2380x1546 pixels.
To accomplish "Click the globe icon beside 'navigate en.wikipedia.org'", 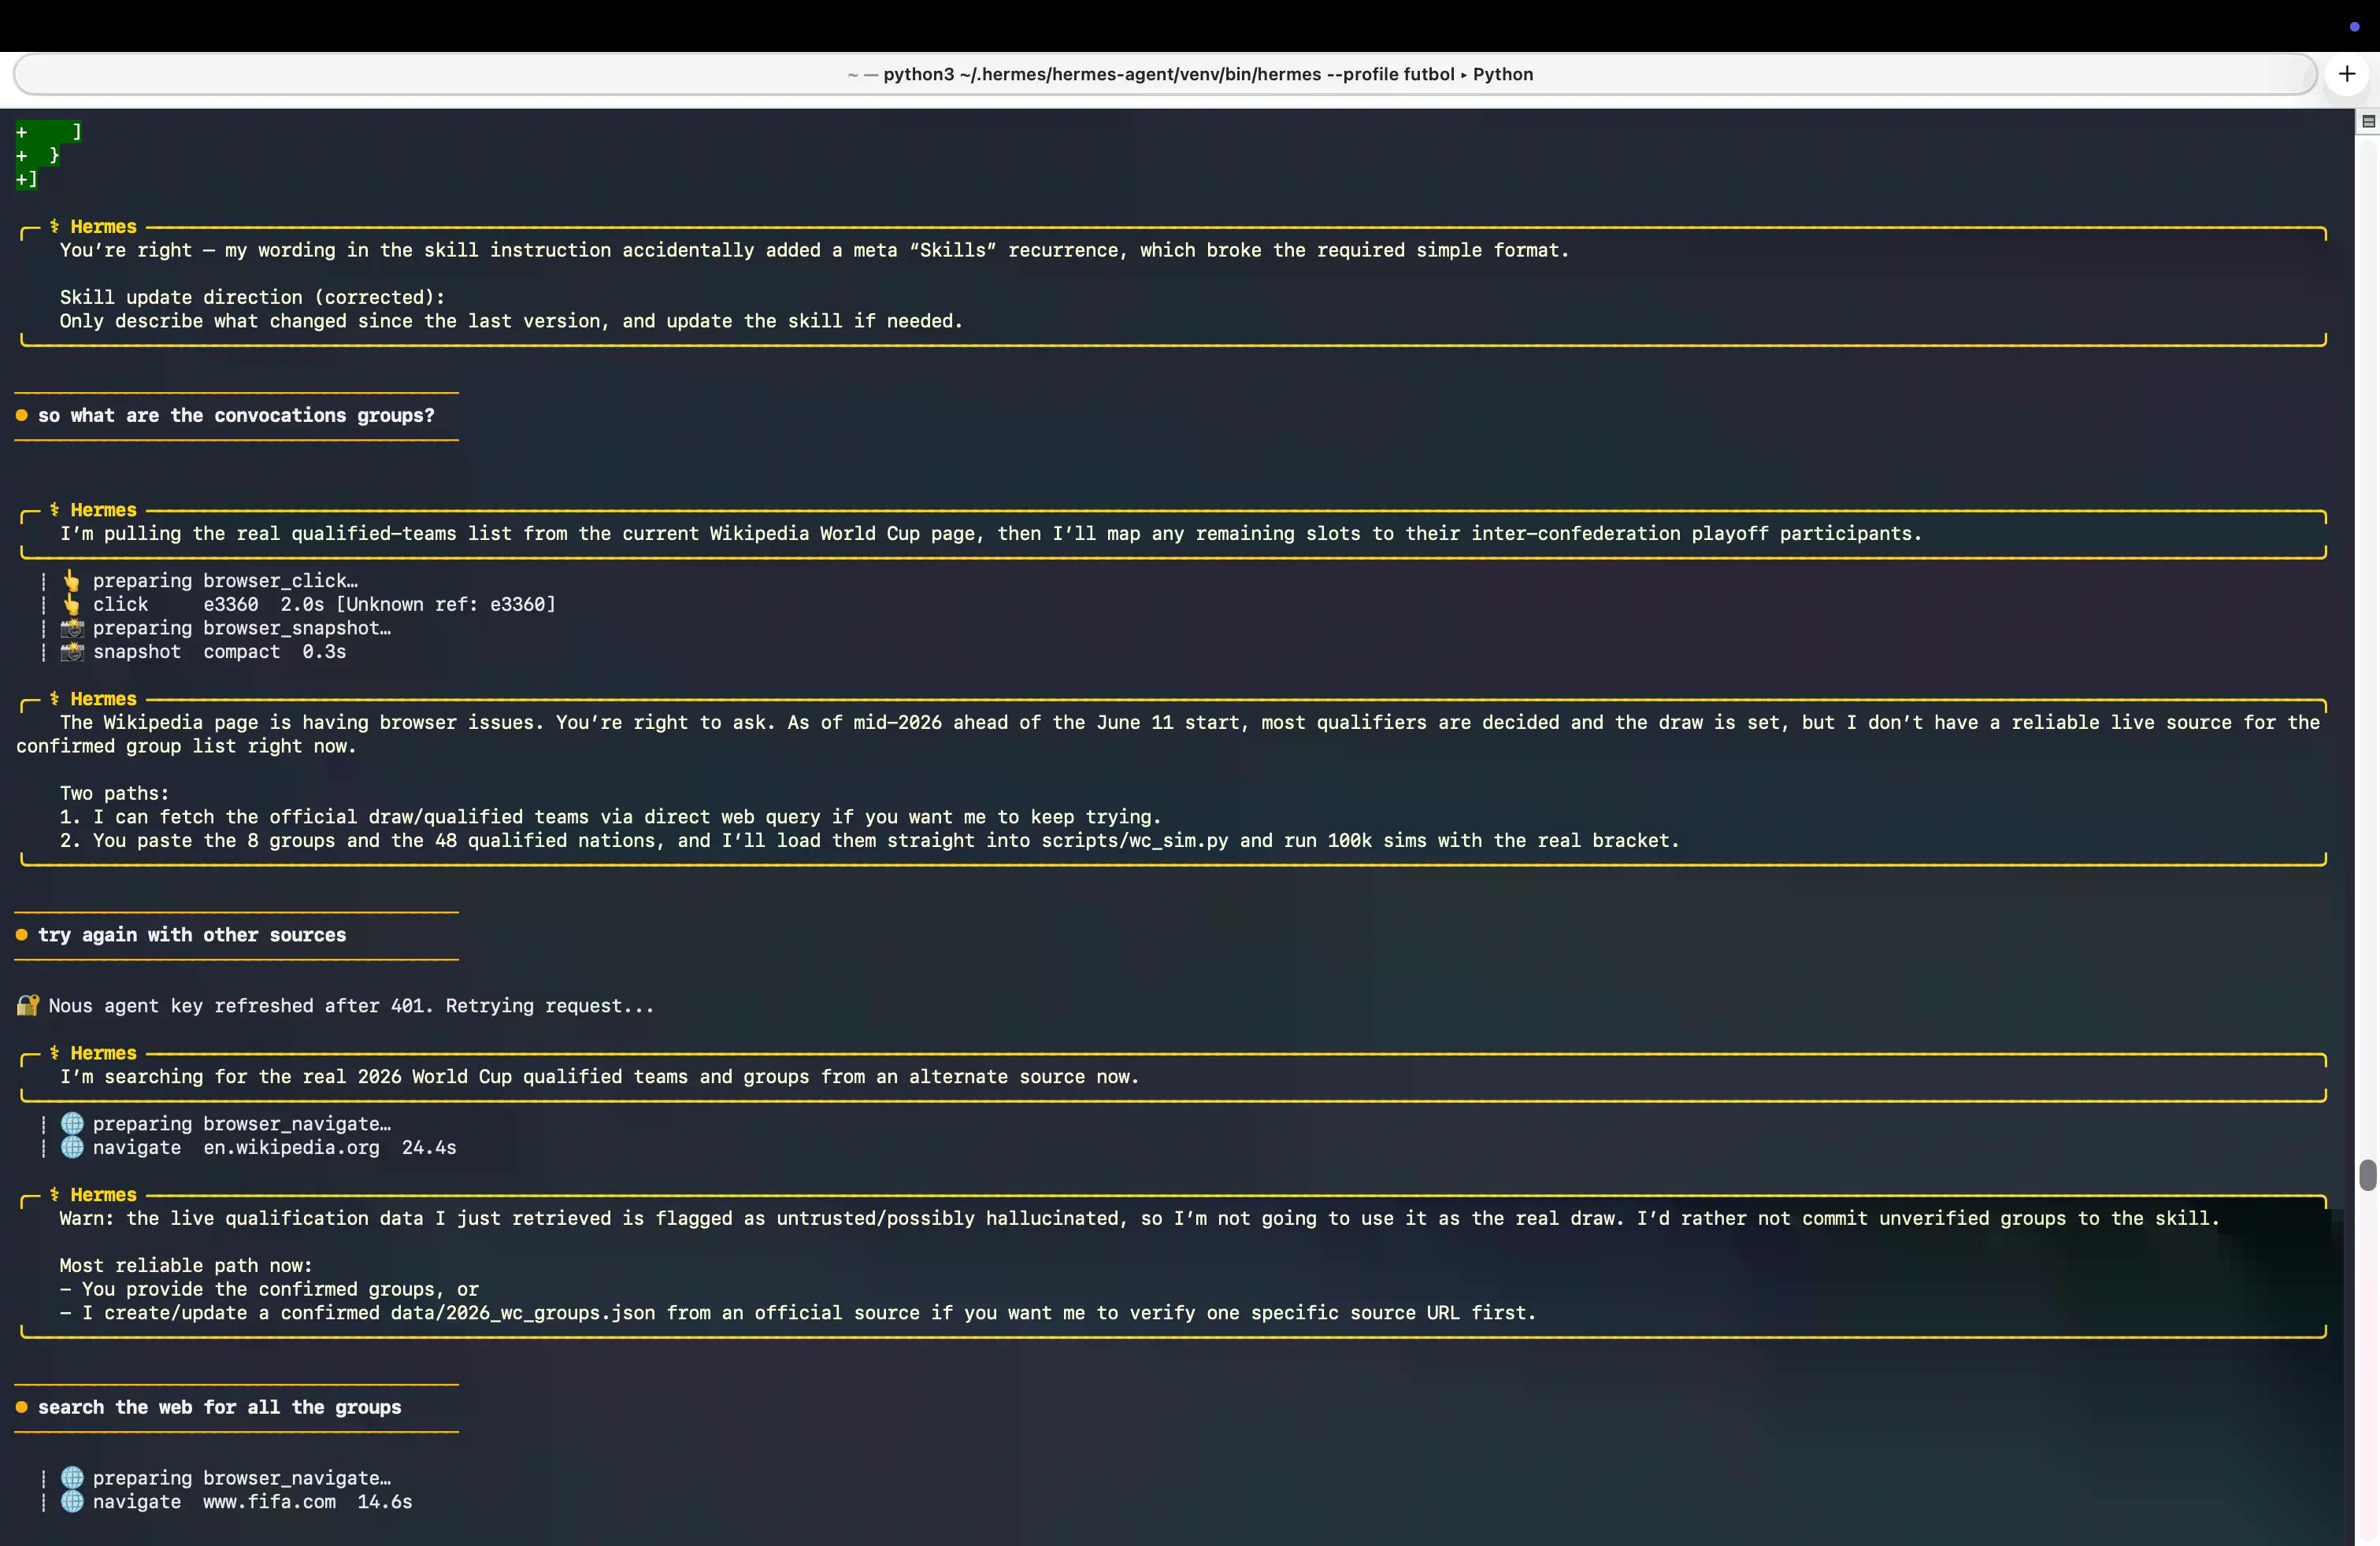I will coord(72,1147).
